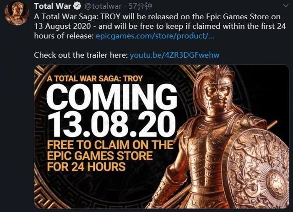Click FREE TO CLAIM ON THE EPIC text
Viewport: 293px width, 212px height.
click(x=110, y=145)
